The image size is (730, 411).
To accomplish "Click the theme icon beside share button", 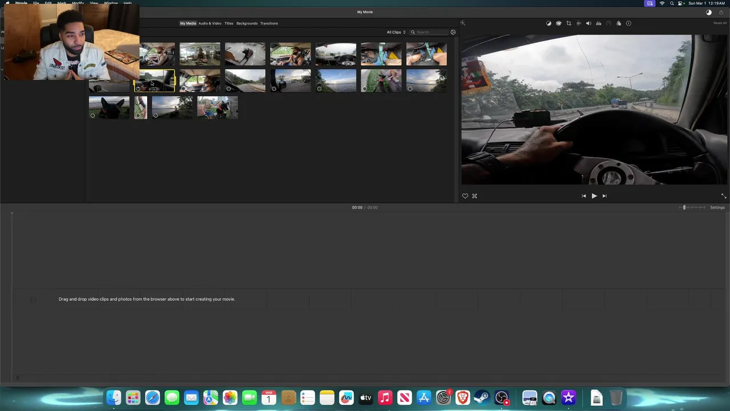I will [x=709, y=12].
